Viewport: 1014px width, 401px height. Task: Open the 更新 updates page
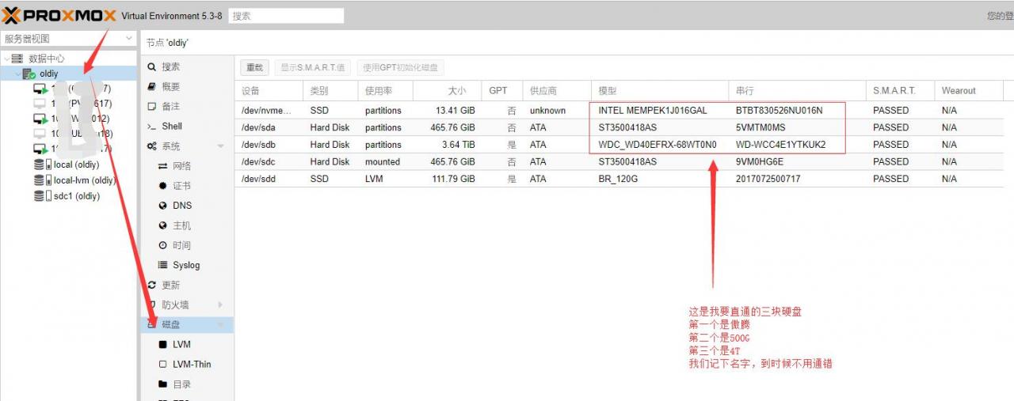171,286
